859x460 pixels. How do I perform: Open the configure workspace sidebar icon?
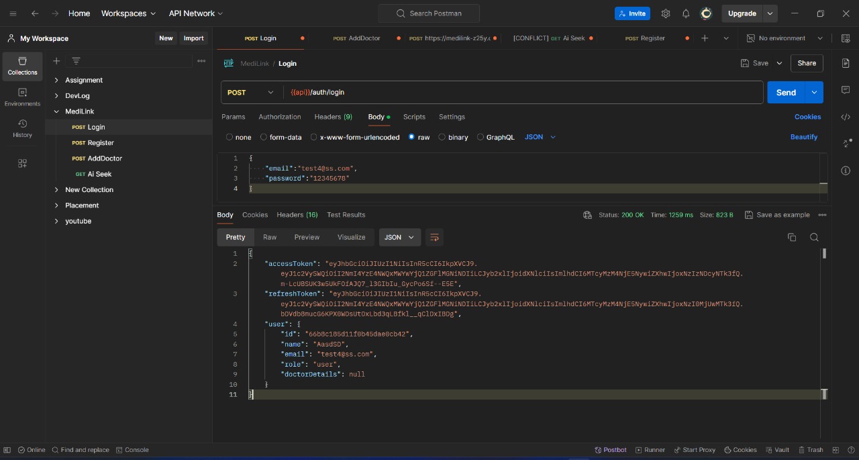[x=22, y=163]
